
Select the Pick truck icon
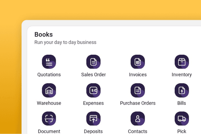coord(182,119)
